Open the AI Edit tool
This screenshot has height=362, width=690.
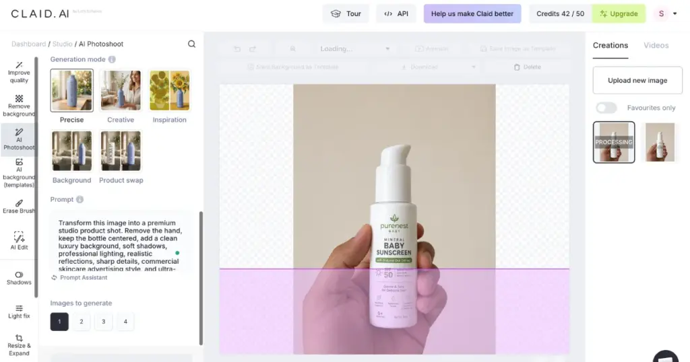[x=19, y=240]
